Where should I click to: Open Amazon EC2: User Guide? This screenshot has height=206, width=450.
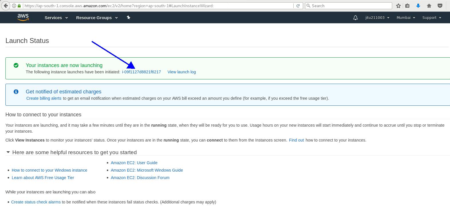click(134, 163)
